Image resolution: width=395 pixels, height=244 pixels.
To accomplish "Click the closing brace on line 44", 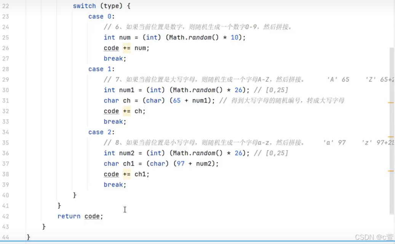I will coord(28,237).
